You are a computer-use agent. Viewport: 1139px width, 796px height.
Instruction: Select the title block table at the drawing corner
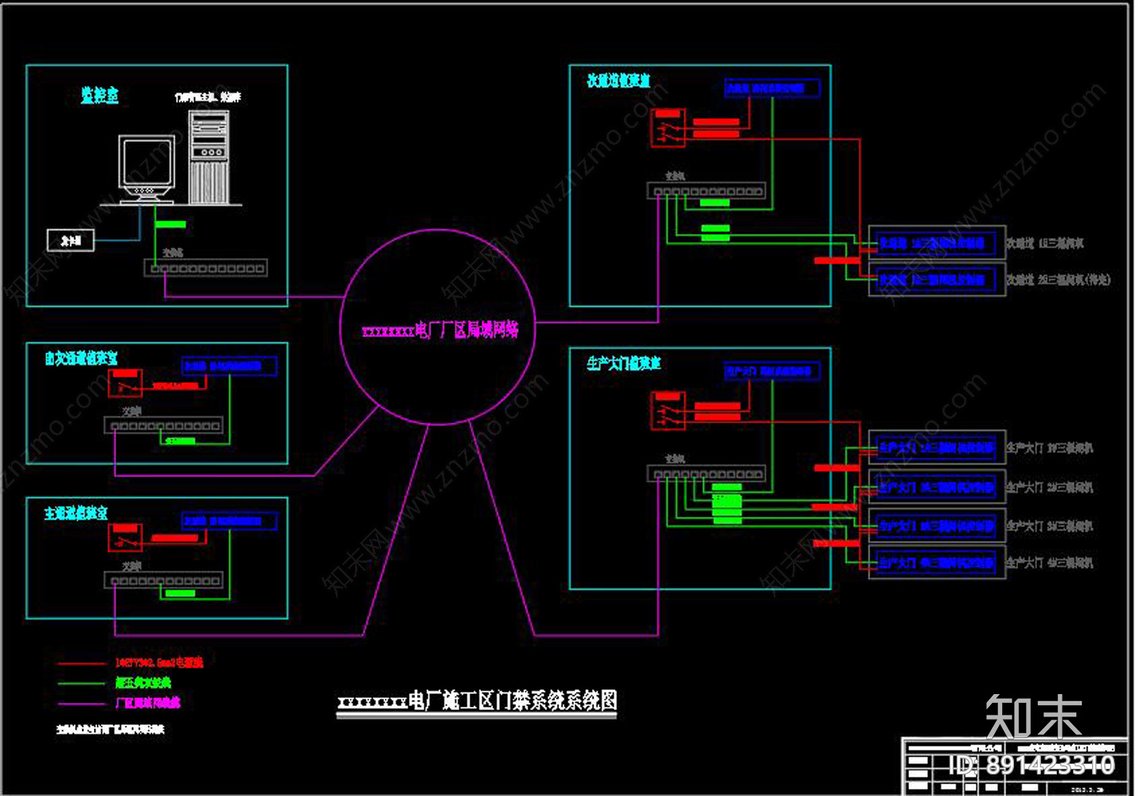(1015, 766)
